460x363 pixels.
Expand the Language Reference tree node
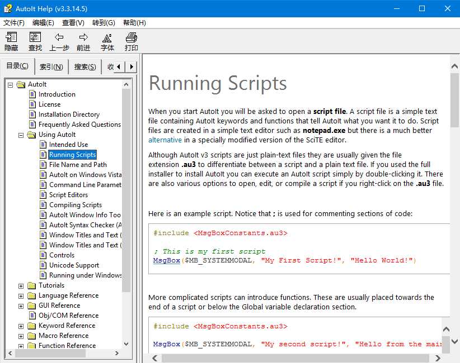click(21, 296)
